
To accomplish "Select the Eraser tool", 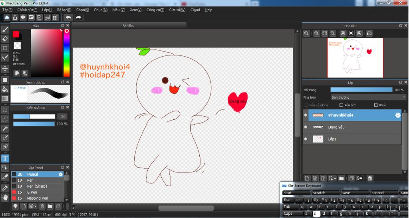I will pos(5,39).
